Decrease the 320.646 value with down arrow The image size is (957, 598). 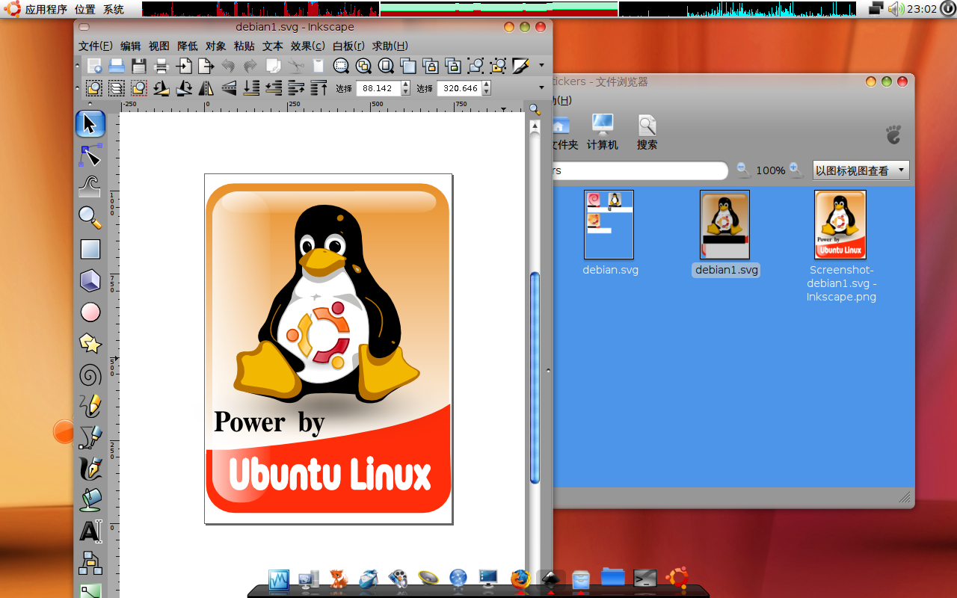point(487,92)
